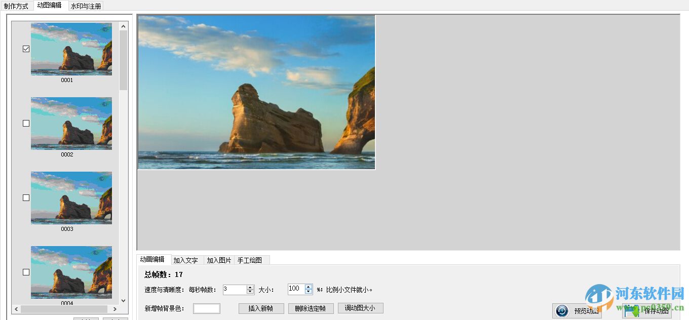689x320 pixels.
Task: Select the 0002 frame thumbnail
Action: click(x=71, y=123)
